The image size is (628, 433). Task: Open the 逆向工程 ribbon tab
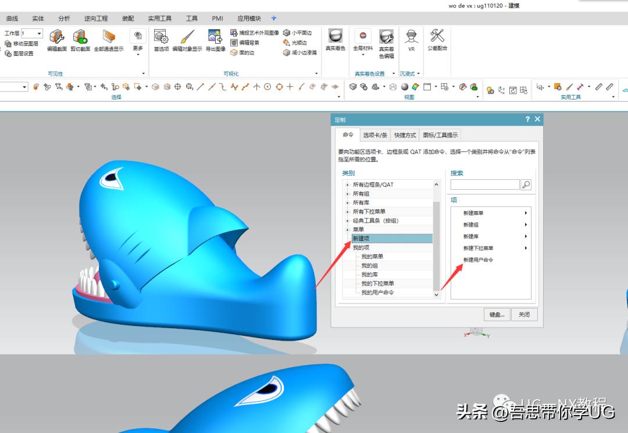coord(96,19)
